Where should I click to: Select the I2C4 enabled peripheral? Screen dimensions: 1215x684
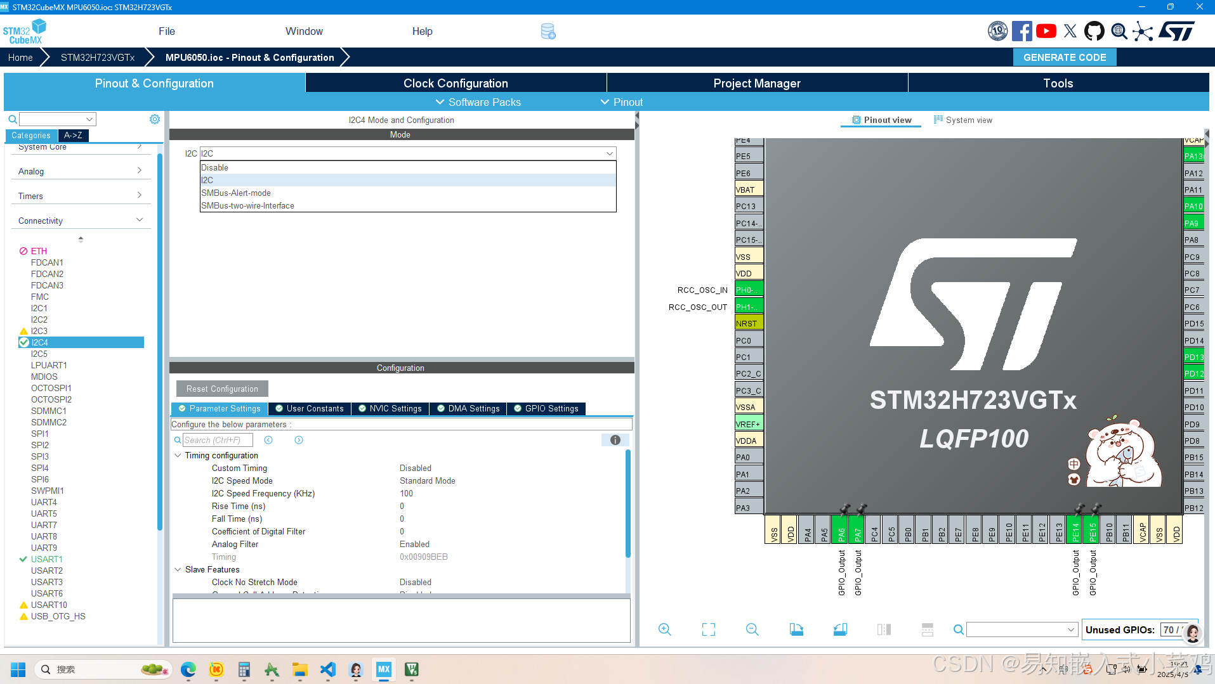click(81, 342)
